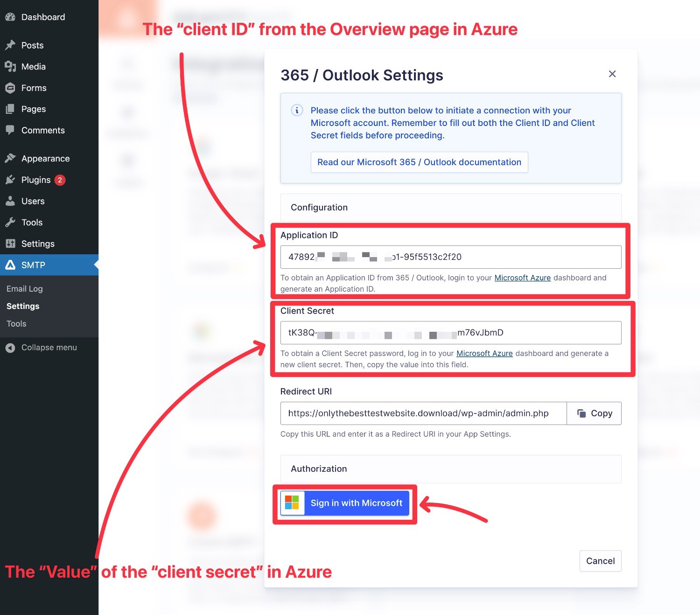Viewport: 700px width, 615px height.
Task: Open Microsoft 365 / Outlook documentation
Action: 420,162
